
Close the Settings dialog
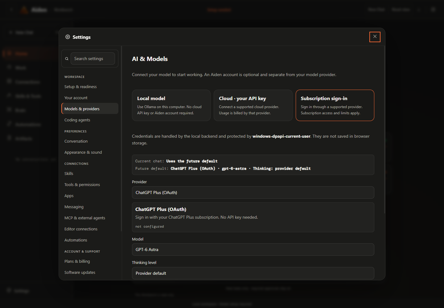[375, 37]
